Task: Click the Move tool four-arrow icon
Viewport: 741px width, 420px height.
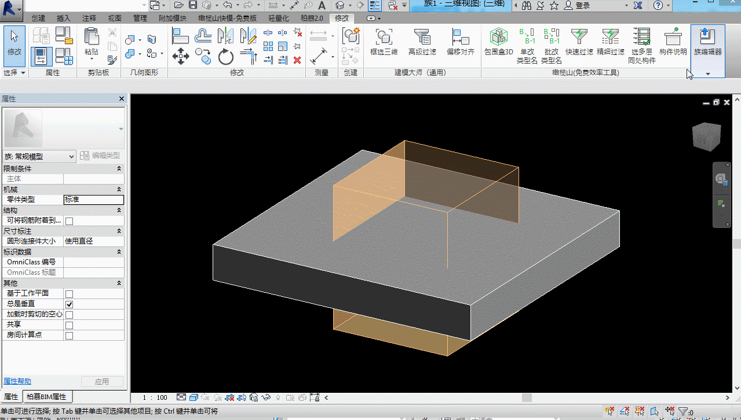Action: coord(180,56)
